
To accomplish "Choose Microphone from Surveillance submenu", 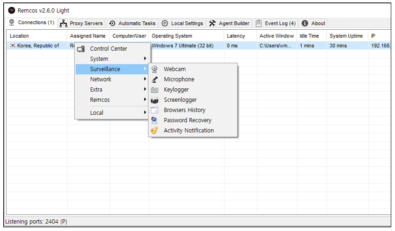I will (x=193, y=79).
